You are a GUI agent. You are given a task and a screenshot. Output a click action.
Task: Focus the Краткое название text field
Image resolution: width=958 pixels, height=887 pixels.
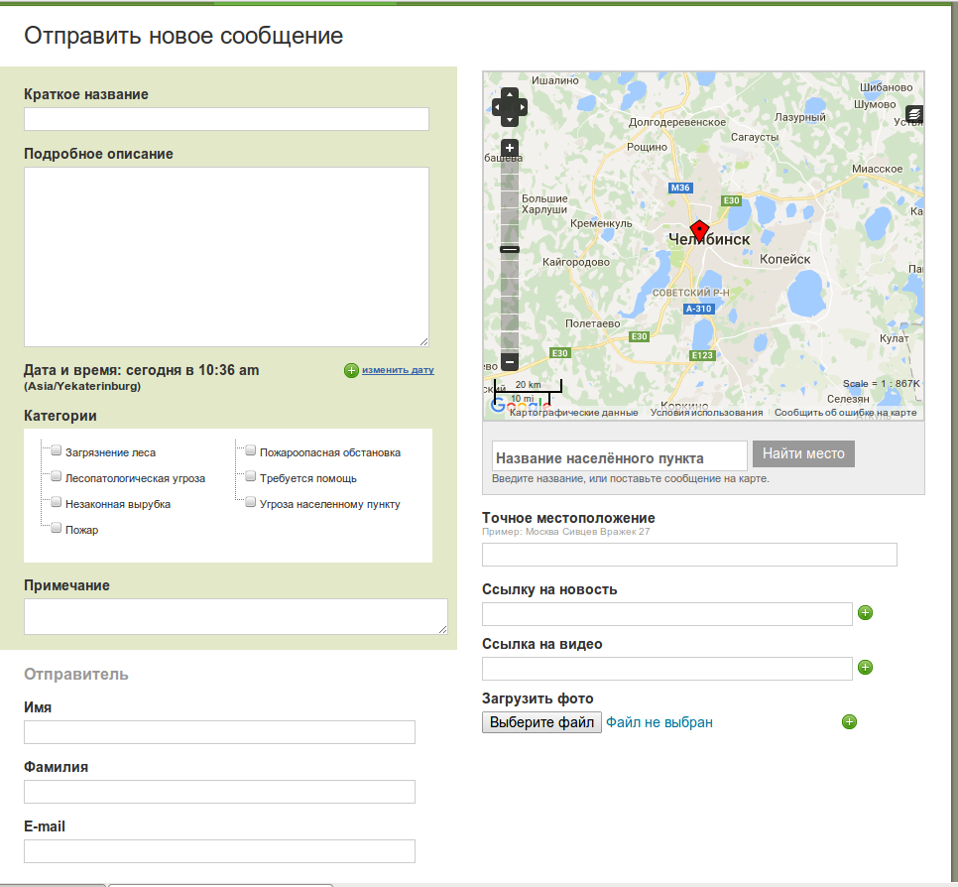click(x=226, y=119)
